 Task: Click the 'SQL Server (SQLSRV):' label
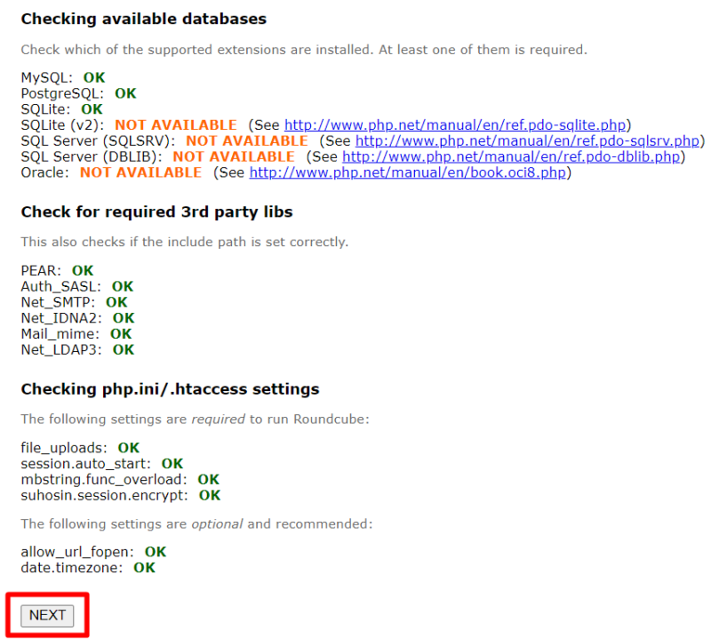point(98,140)
